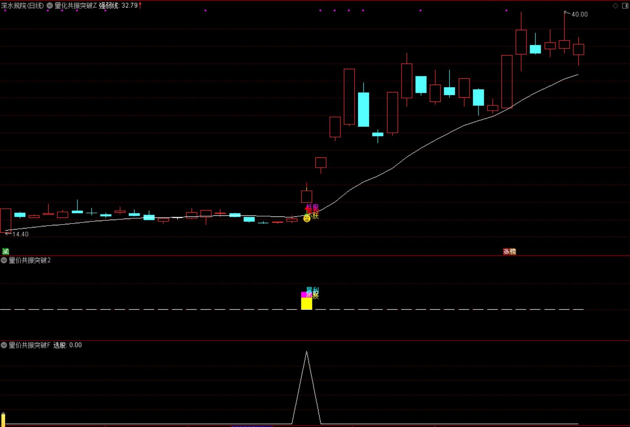Click the yellow smiley face signal marker

[307, 219]
